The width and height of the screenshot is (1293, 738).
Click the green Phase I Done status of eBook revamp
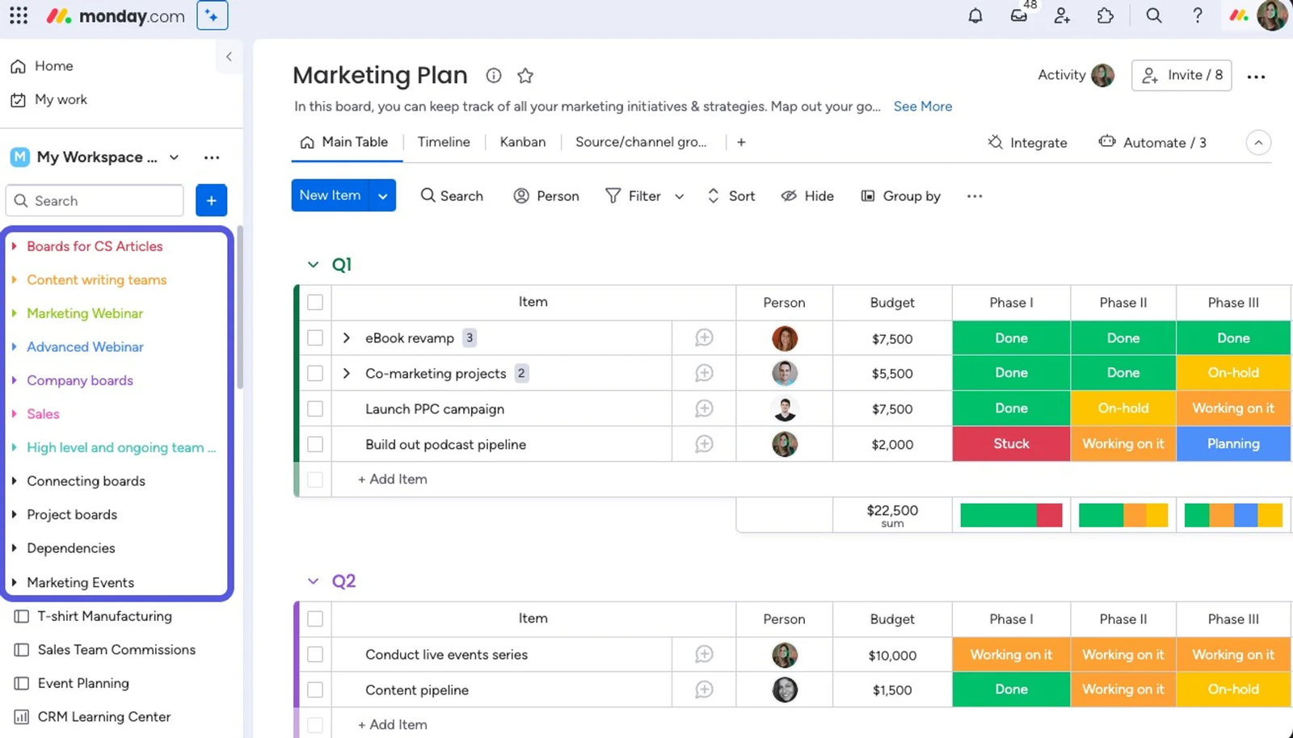click(x=1010, y=338)
